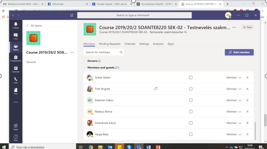Switch to the Apps tab
The width and height of the screenshot is (267, 149).
coord(171,44)
